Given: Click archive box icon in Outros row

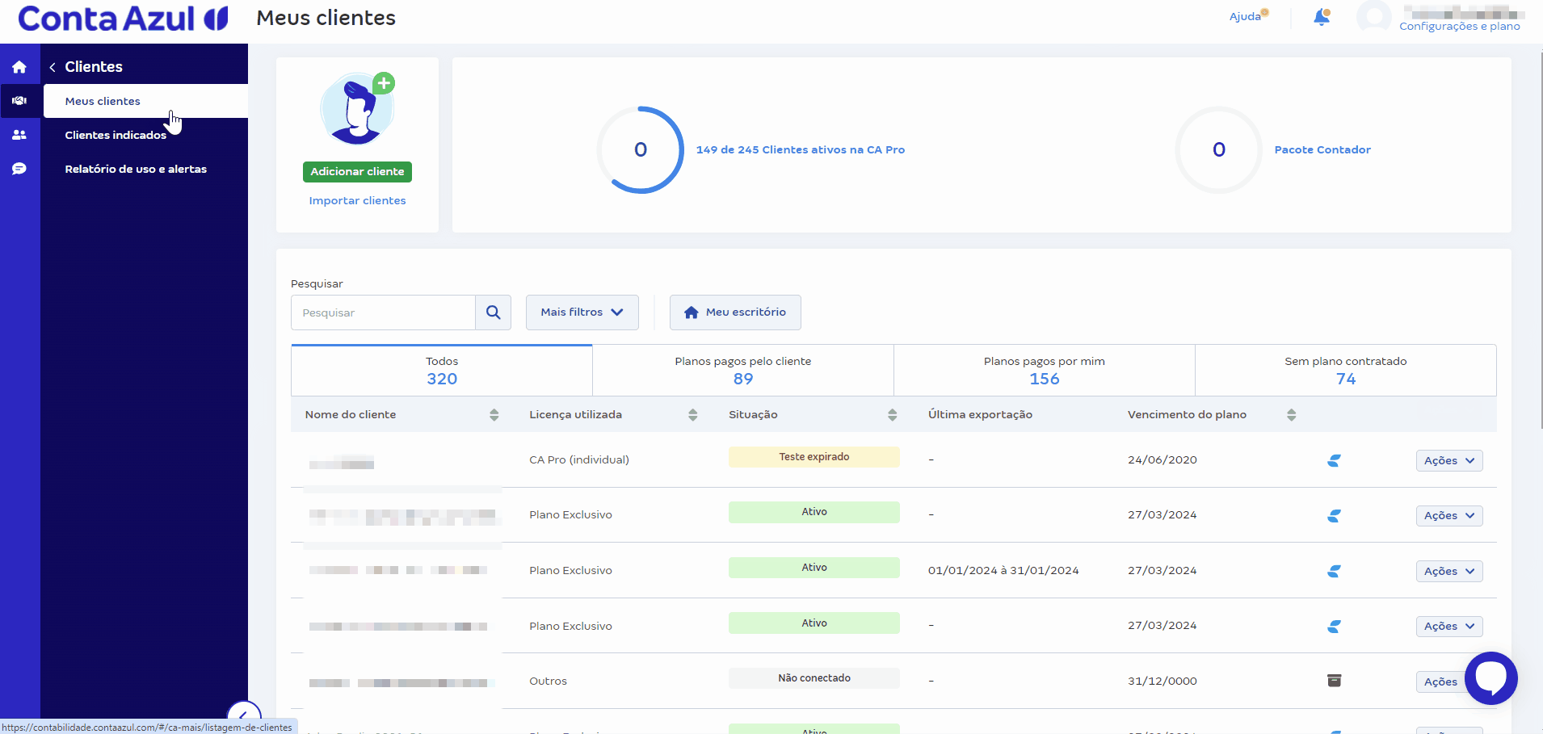Looking at the screenshot, I should tap(1334, 681).
